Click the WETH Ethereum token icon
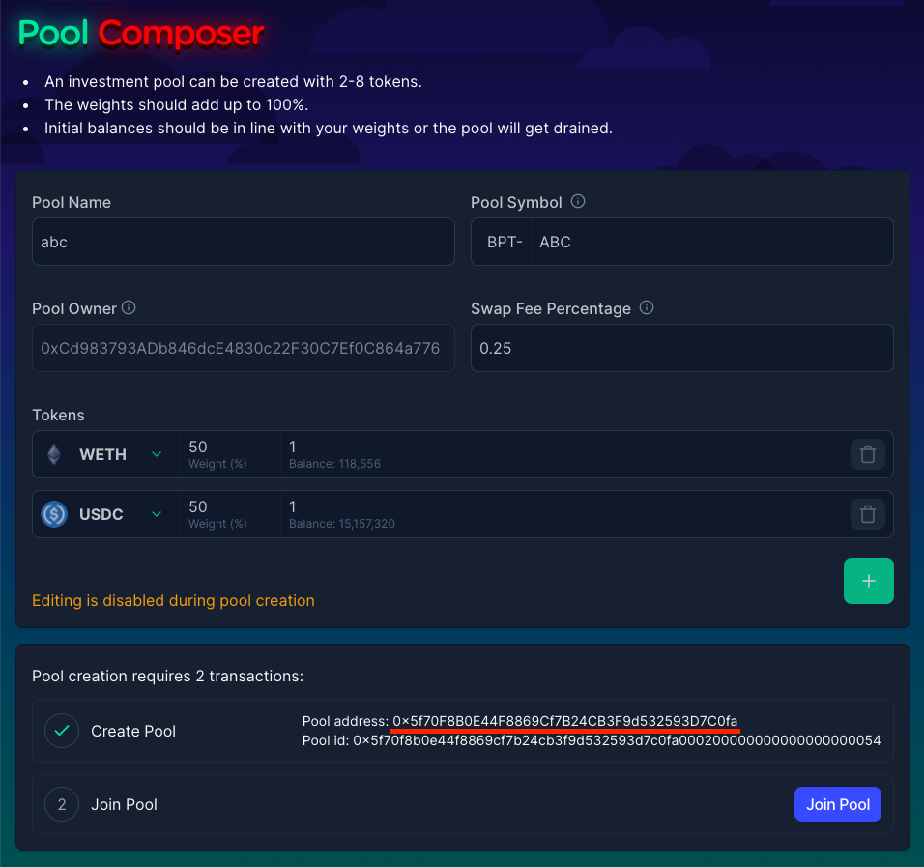924x867 pixels. point(54,454)
